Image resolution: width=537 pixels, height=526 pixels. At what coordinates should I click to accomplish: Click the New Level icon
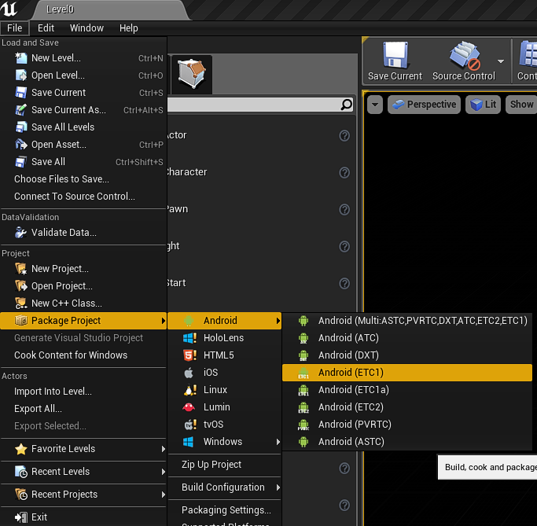pos(21,58)
